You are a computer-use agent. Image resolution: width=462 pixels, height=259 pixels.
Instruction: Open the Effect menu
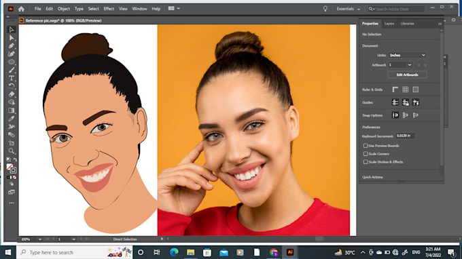[109, 9]
